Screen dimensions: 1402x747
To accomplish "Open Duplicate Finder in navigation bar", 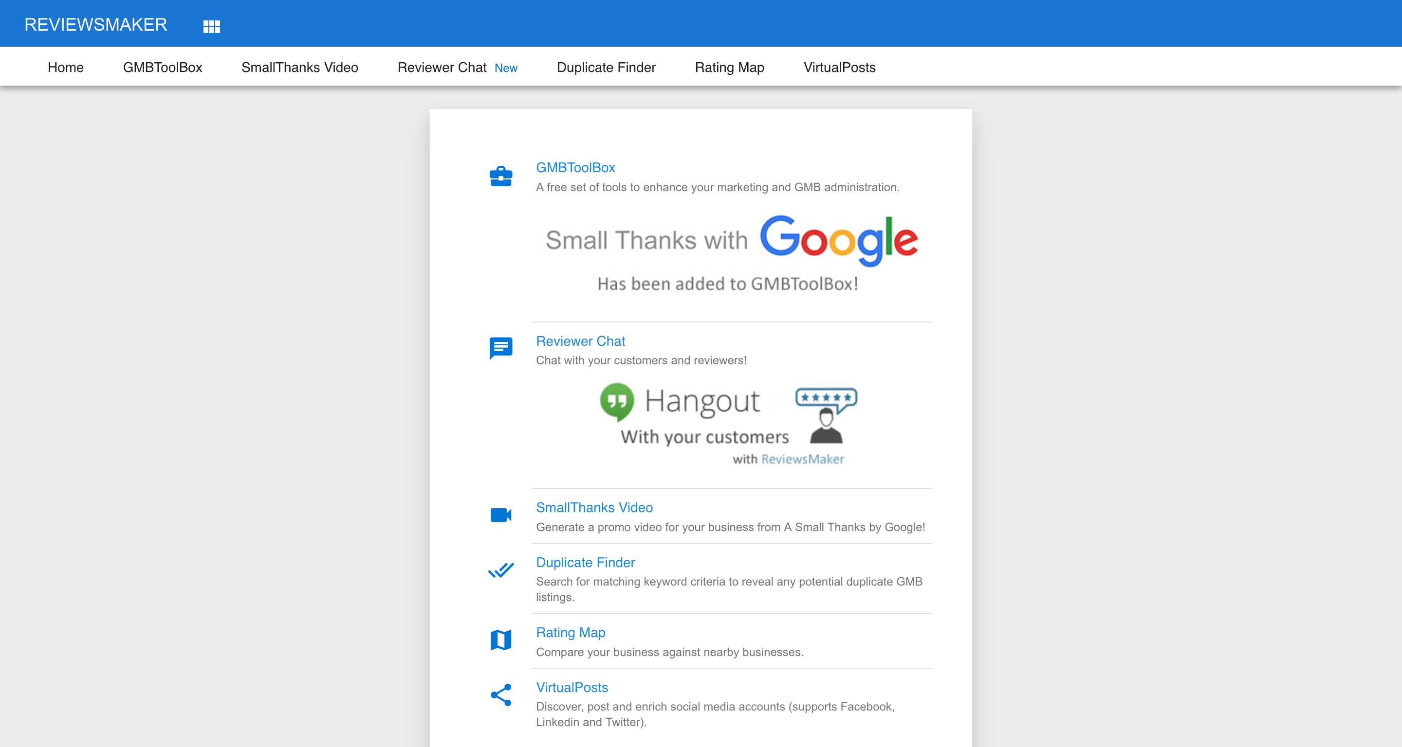I will coord(606,68).
